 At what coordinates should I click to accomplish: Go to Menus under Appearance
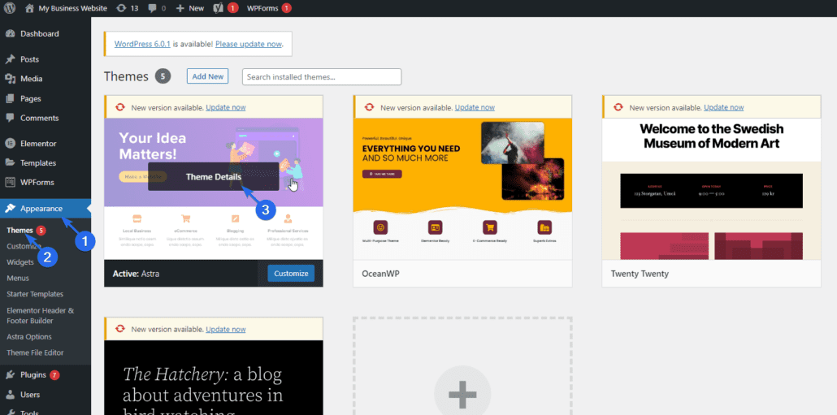(18, 278)
